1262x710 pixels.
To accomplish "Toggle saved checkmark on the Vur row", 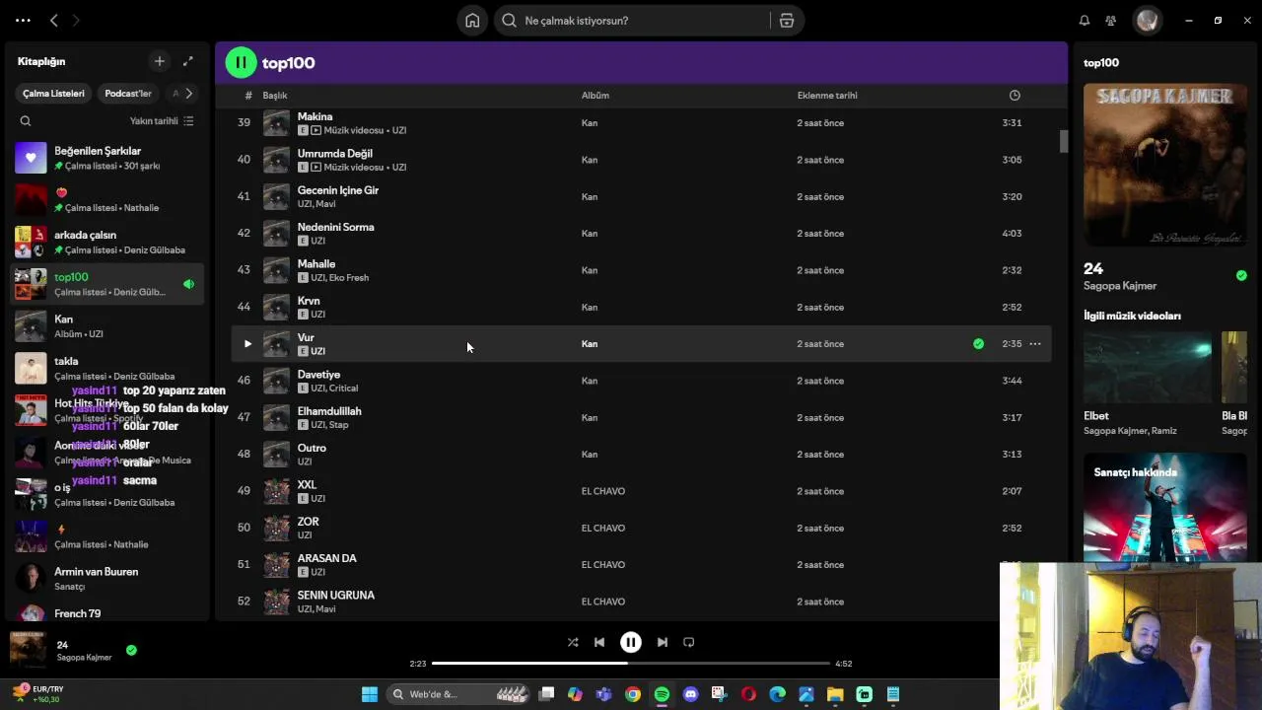I will tap(978, 344).
